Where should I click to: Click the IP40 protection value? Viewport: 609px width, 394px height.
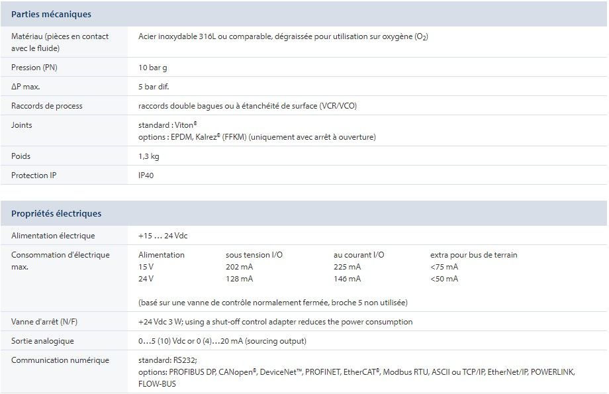click(x=146, y=175)
